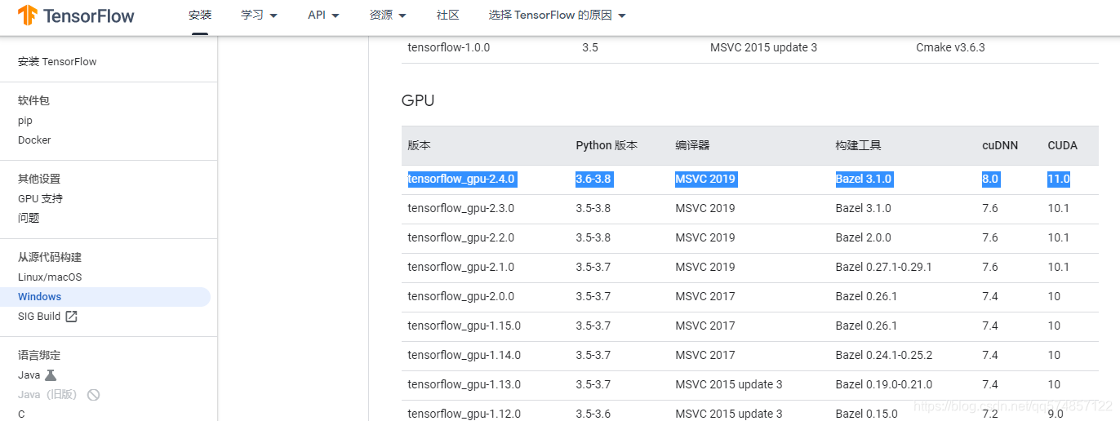
Task: Expand the 学习 dropdown menu
Action: coord(260,16)
